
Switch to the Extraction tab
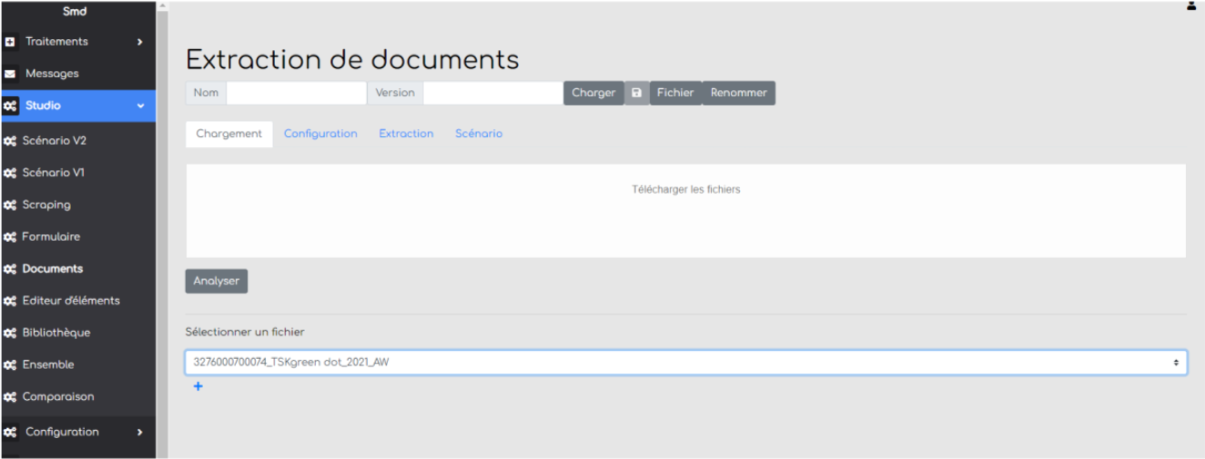[406, 134]
